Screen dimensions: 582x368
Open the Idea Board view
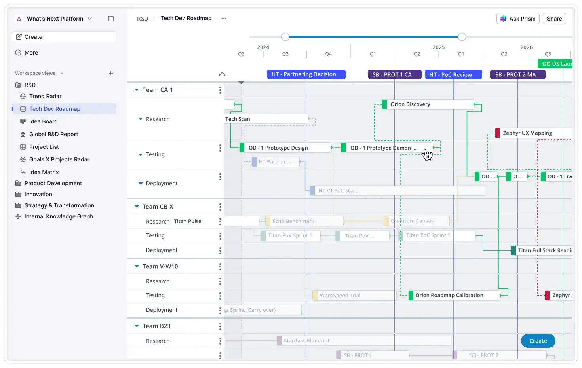pyautogui.click(x=43, y=121)
